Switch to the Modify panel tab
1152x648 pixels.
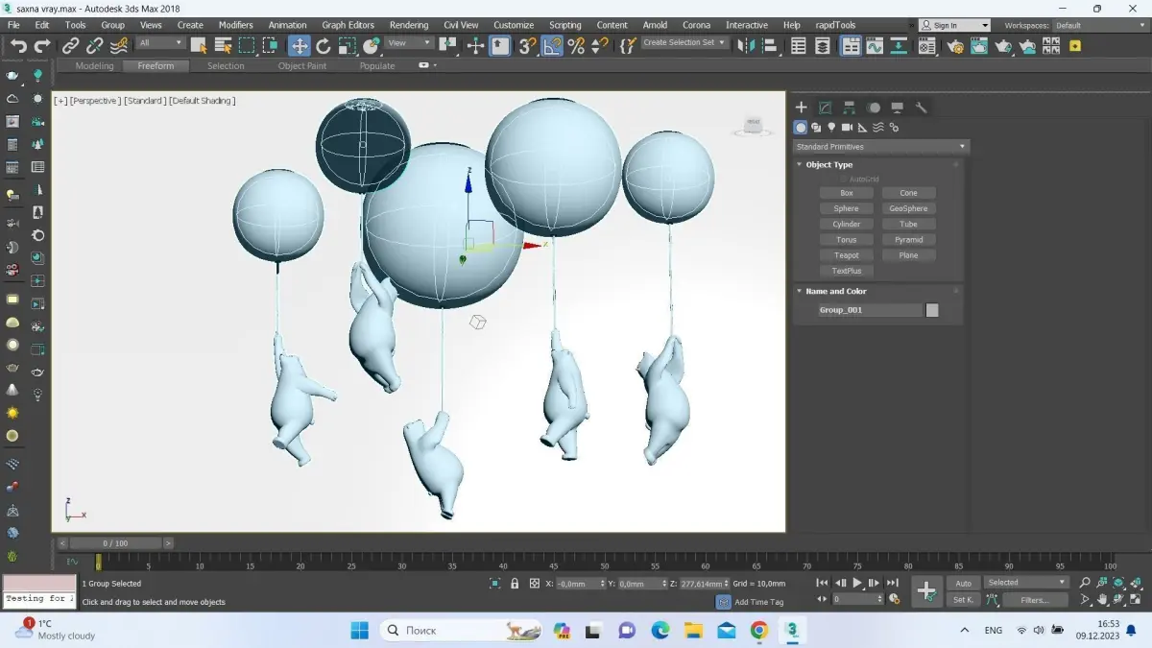click(x=825, y=108)
